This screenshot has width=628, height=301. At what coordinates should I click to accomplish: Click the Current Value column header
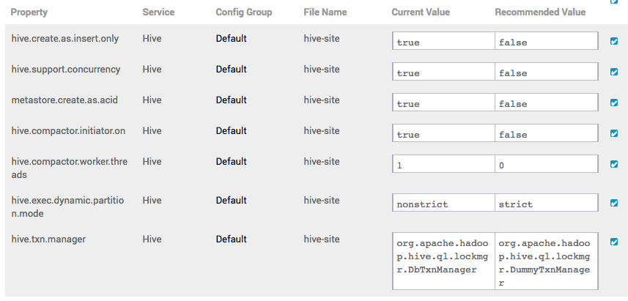[x=421, y=12]
